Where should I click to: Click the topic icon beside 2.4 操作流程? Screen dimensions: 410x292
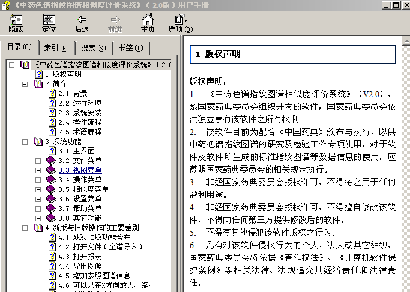point(52,122)
